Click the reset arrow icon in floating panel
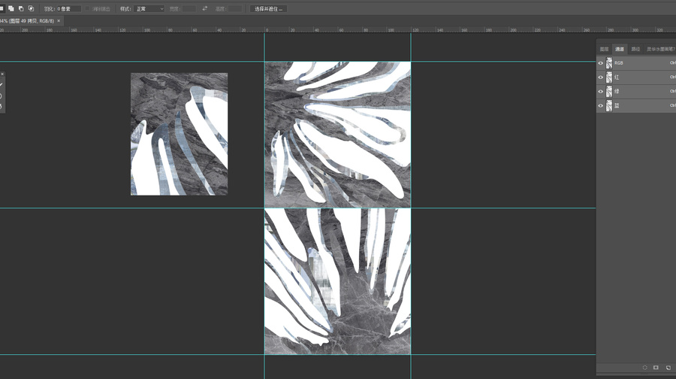 tap(2, 106)
